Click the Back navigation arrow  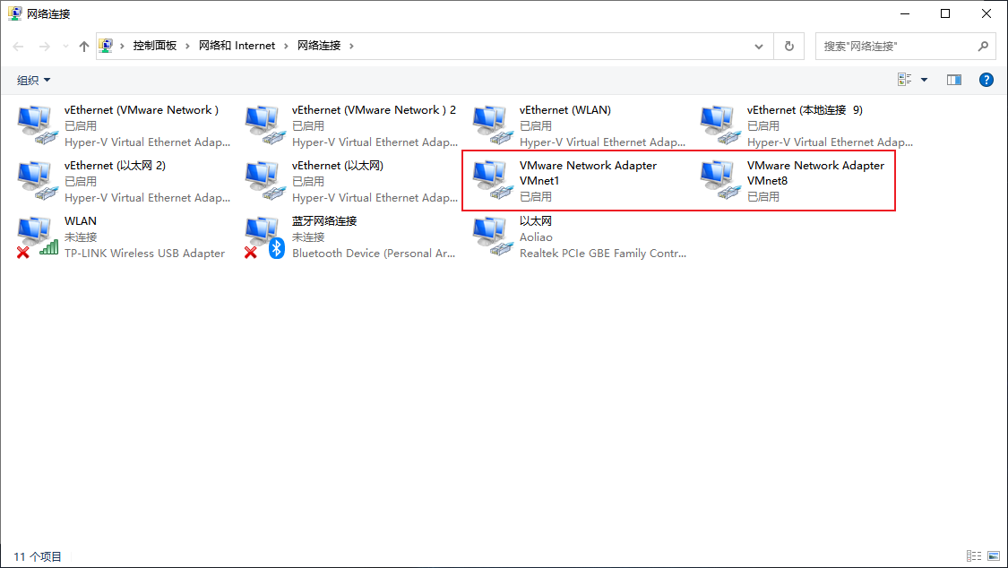click(x=19, y=46)
